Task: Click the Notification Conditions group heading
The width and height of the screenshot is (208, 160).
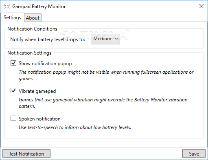Action: (x=32, y=29)
